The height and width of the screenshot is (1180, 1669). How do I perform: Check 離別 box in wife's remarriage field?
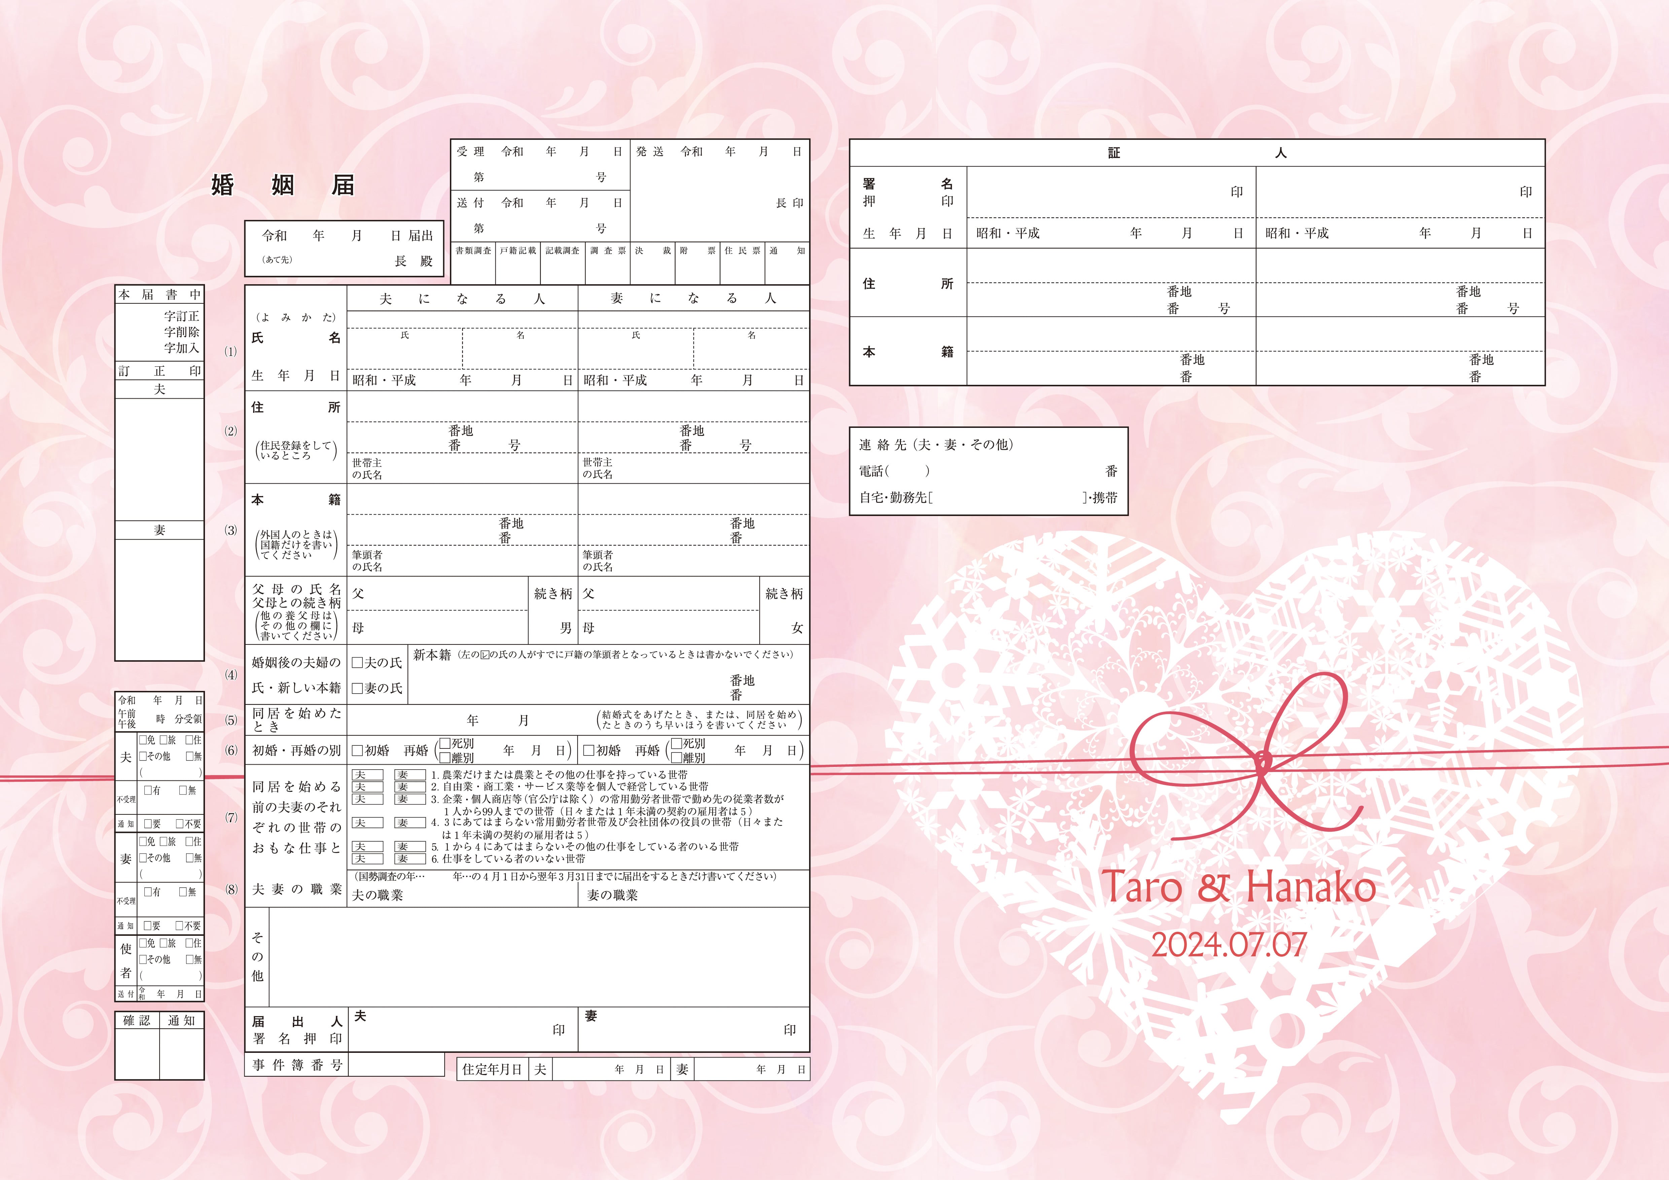[676, 757]
